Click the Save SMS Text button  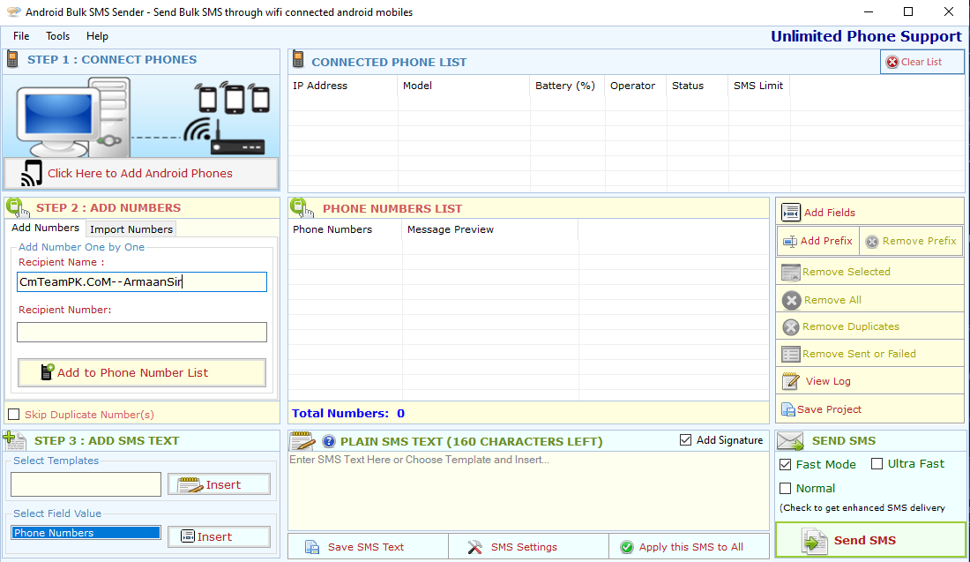368,547
